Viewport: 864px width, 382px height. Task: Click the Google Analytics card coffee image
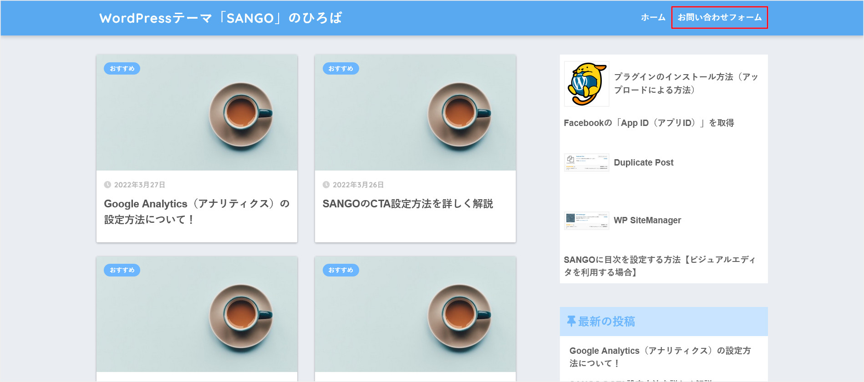pos(197,113)
